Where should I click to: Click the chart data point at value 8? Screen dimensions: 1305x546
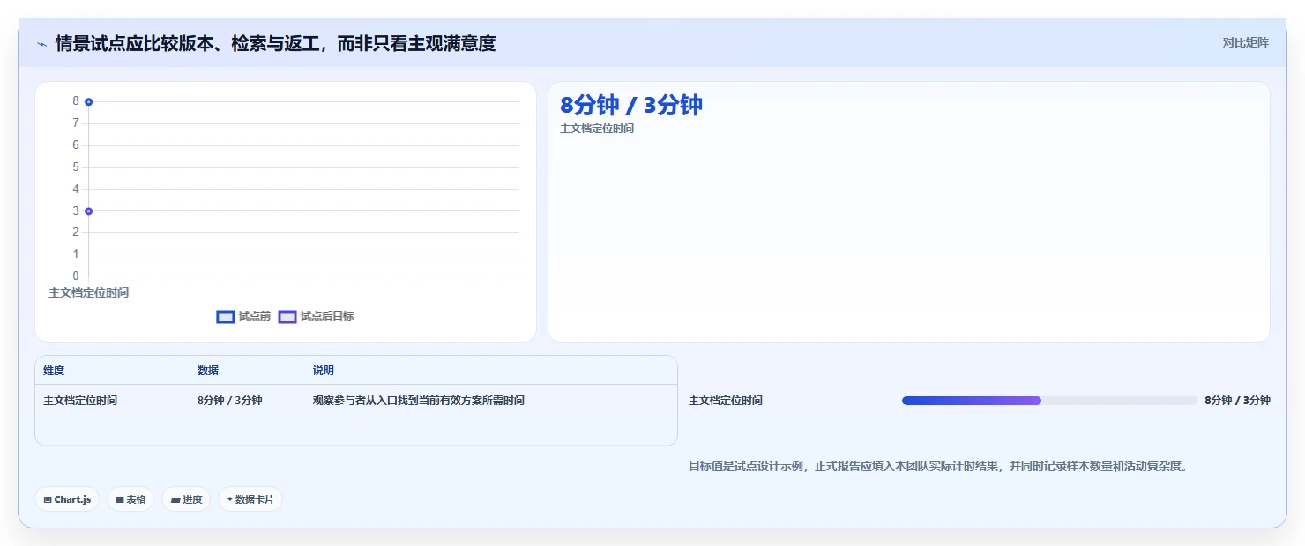pyautogui.click(x=89, y=101)
